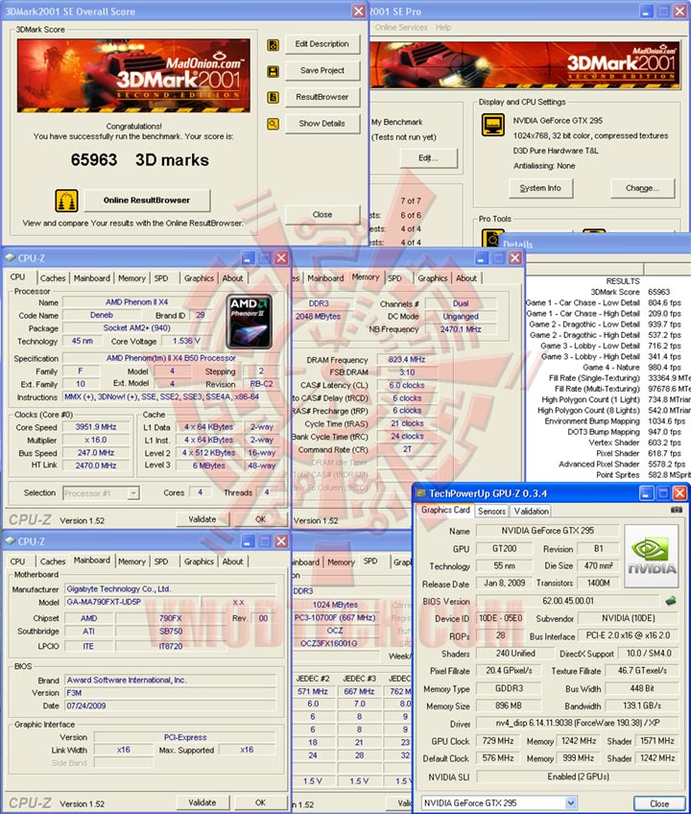Screen dimensions: 691x814
Task: Click the NVIDIA SLI field Enabled (2 GPUs)
Action: 578,777
